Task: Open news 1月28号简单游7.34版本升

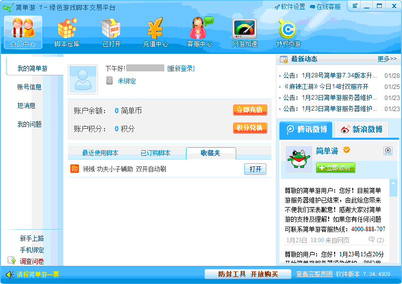Action: pos(330,75)
